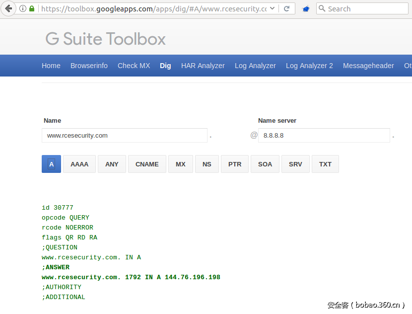Click the search magnifier icon
This screenshot has height=314, width=412.
coord(321,8)
